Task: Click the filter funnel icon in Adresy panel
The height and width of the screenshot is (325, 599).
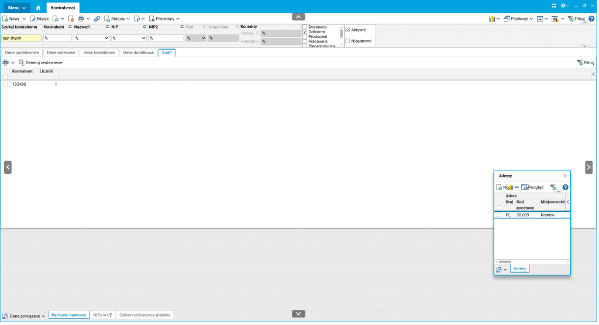Action: 553,187
